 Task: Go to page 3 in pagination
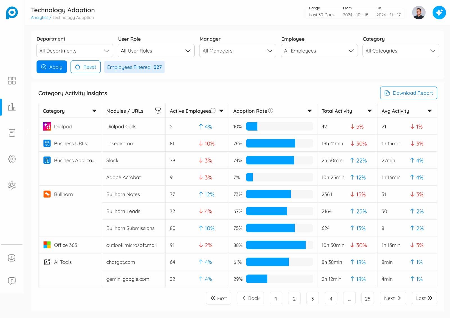(x=312, y=298)
